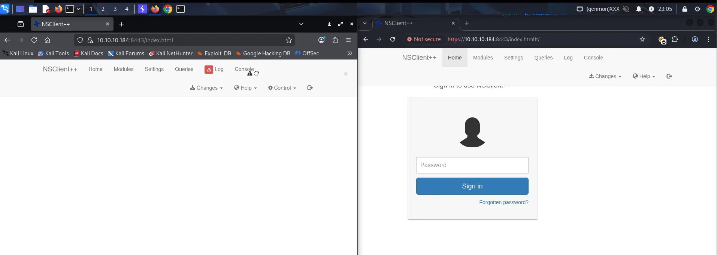This screenshot has height=255, width=717.
Task: Select the active Home tab in the Chrome page
Action: click(455, 58)
